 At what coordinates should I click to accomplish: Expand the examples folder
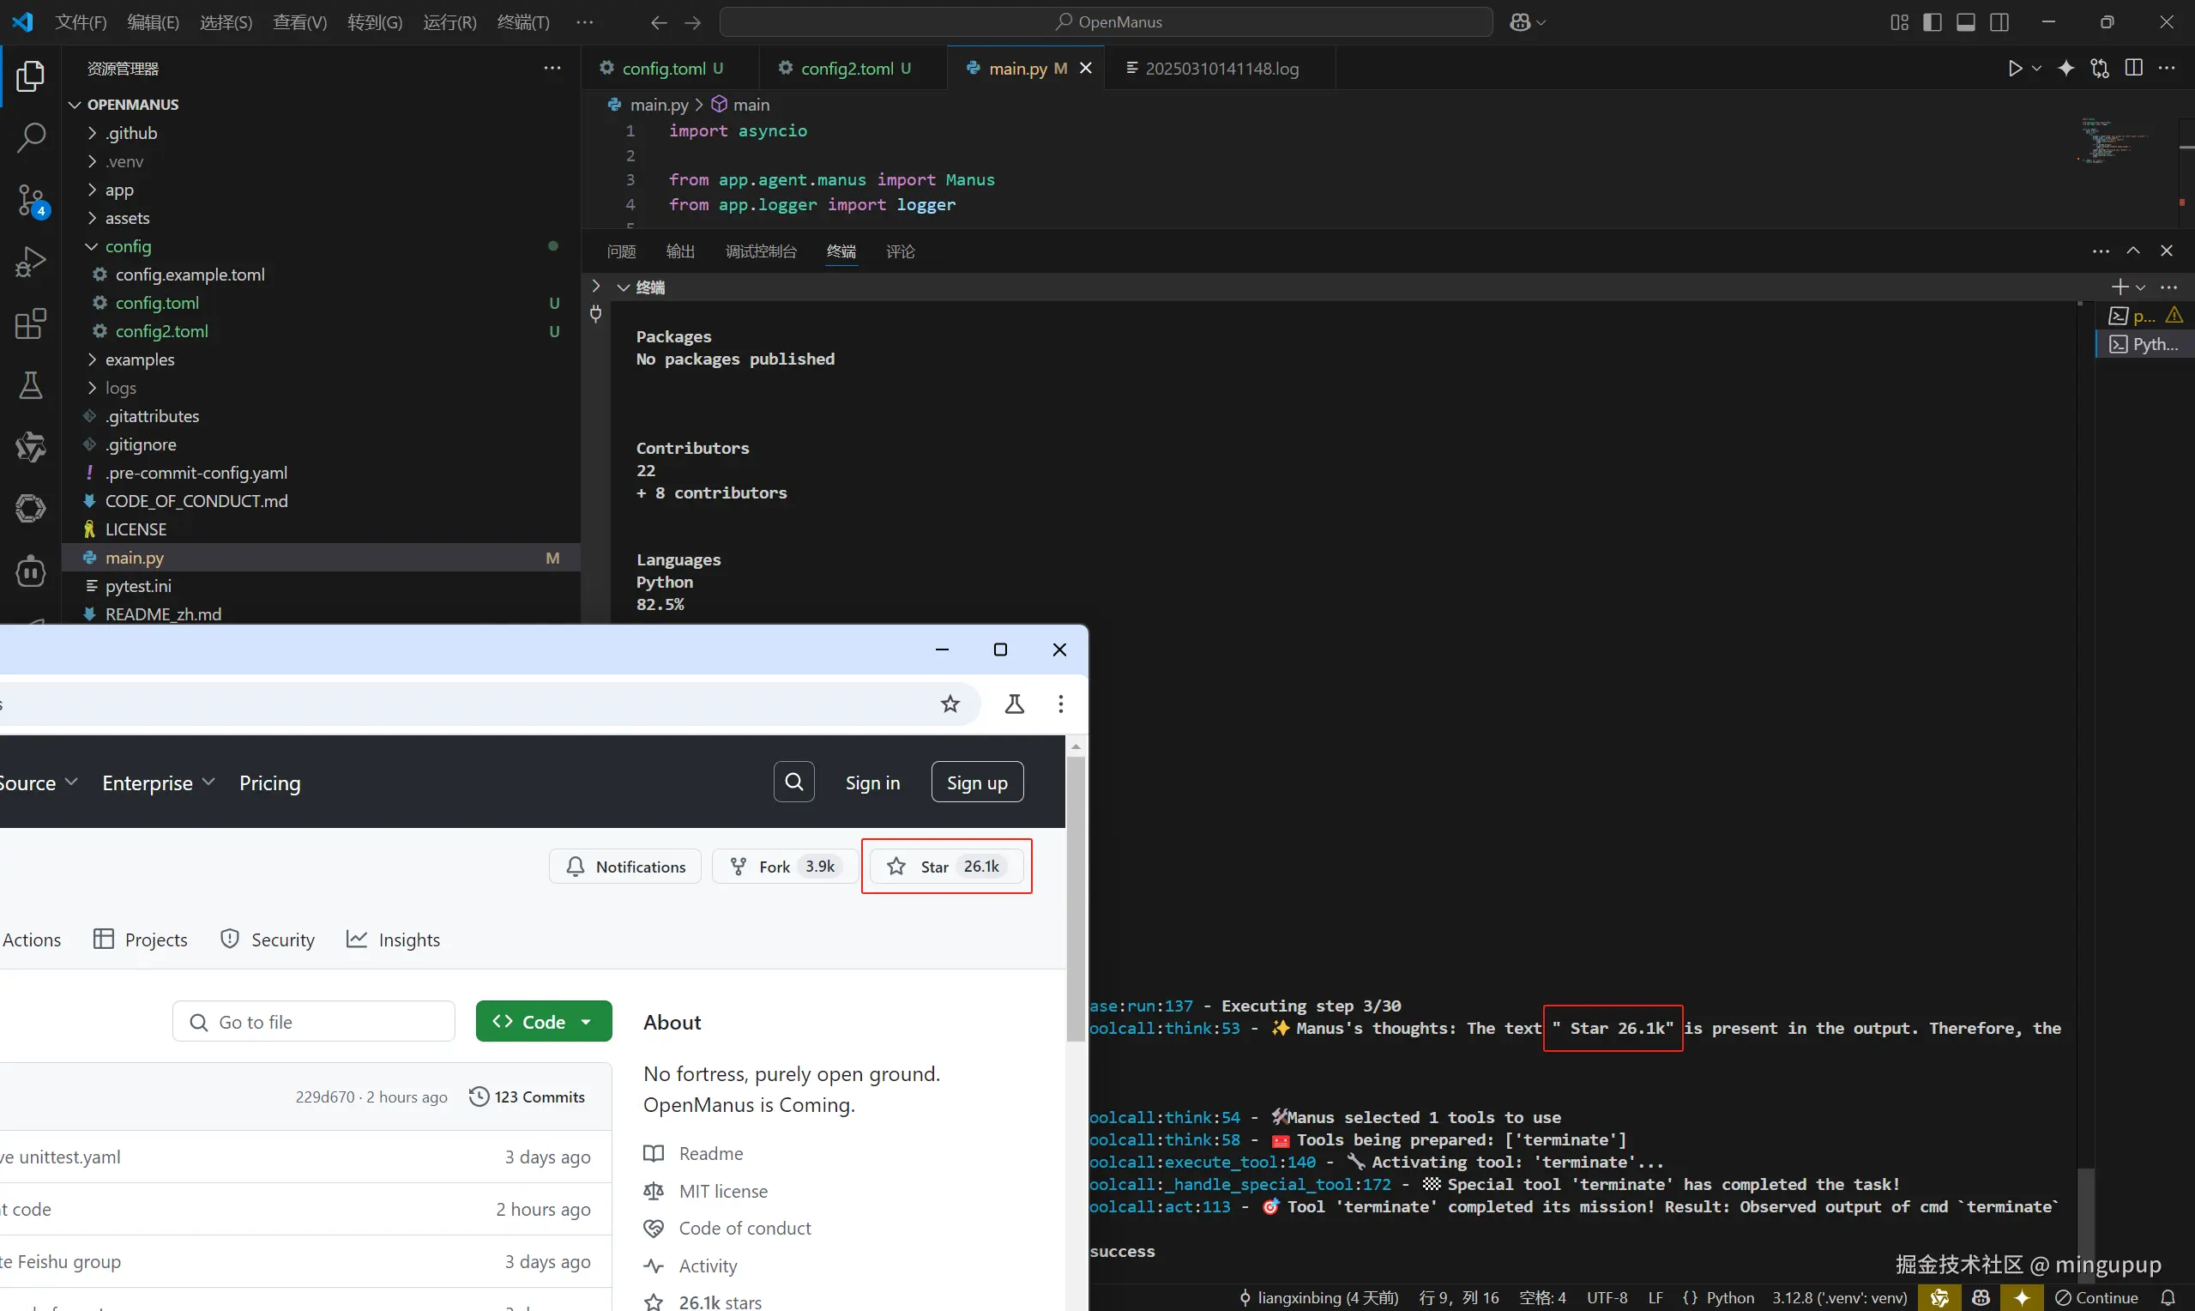point(139,359)
